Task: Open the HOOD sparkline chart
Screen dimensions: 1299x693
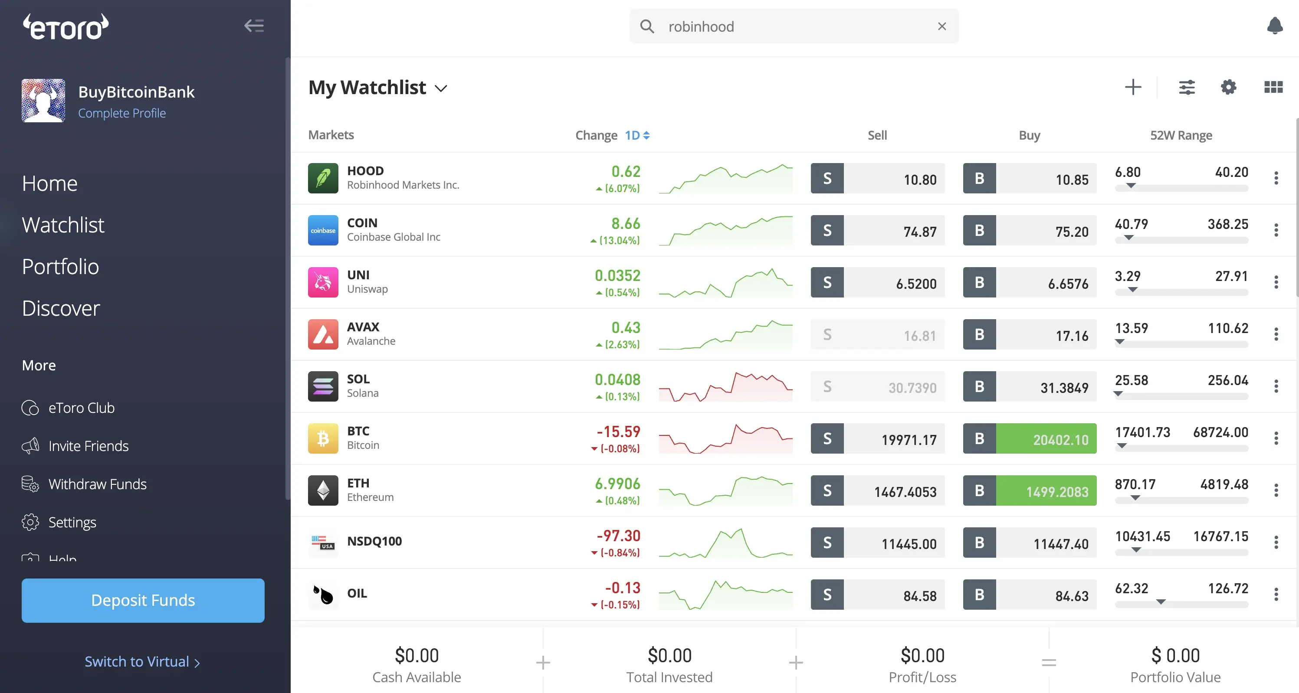Action: pyautogui.click(x=725, y=178)
